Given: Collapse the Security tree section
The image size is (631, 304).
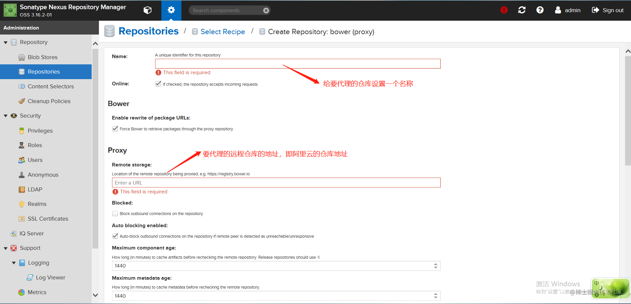Looking at the screenshot, I should coord(6,116).
